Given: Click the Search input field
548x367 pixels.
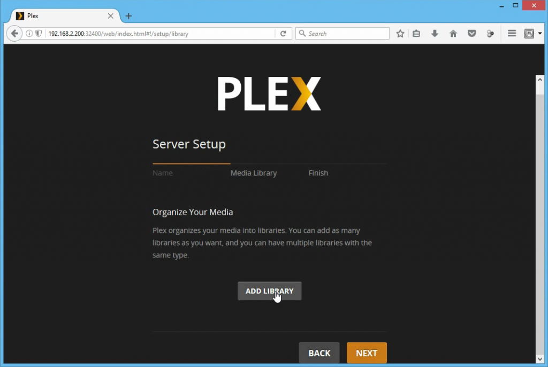Looking at the screenshot, I should pyautogui.click(x=342, y=34).
